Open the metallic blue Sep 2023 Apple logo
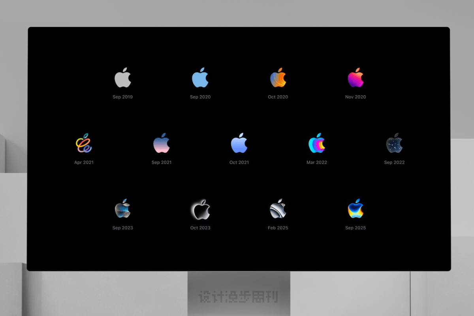The height and width of the screenshot is (316, 474). coord(122,209)
